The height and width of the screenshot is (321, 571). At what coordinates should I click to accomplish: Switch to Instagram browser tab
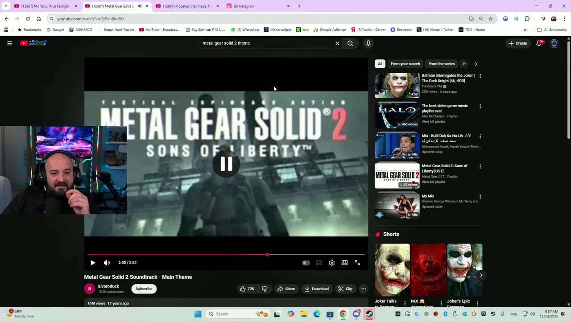pos(258,6)
